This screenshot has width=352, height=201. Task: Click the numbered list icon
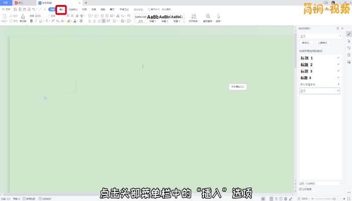[x=96, y=16]
